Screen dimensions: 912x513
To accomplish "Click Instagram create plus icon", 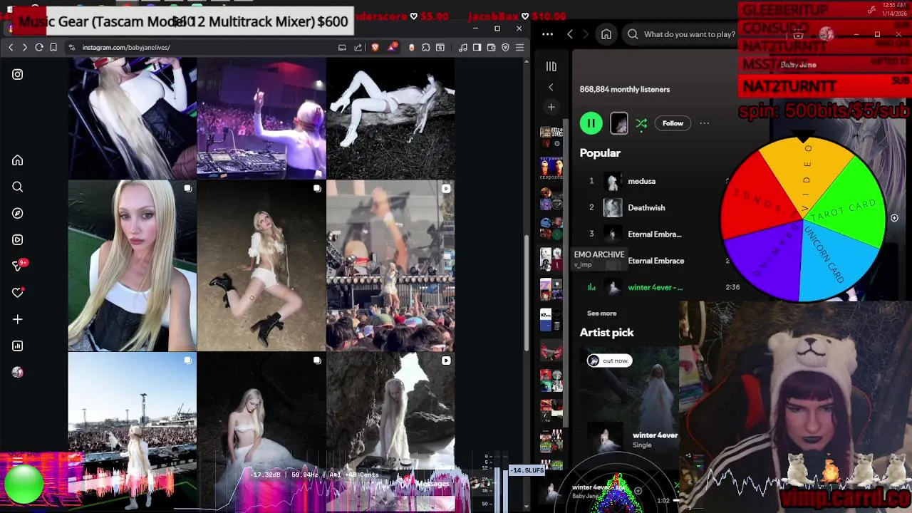I will tap(18, 319).
